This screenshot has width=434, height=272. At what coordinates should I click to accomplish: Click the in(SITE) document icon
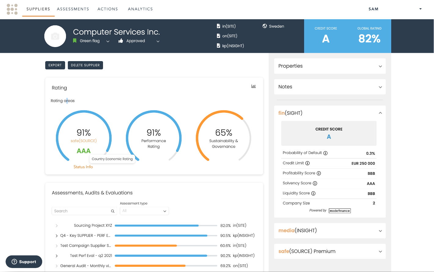click(x=219, y=26)
